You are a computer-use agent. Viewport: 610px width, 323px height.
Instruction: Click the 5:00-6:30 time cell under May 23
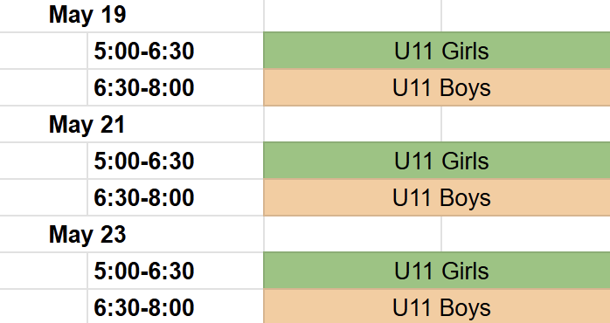(x=176, y=271)
